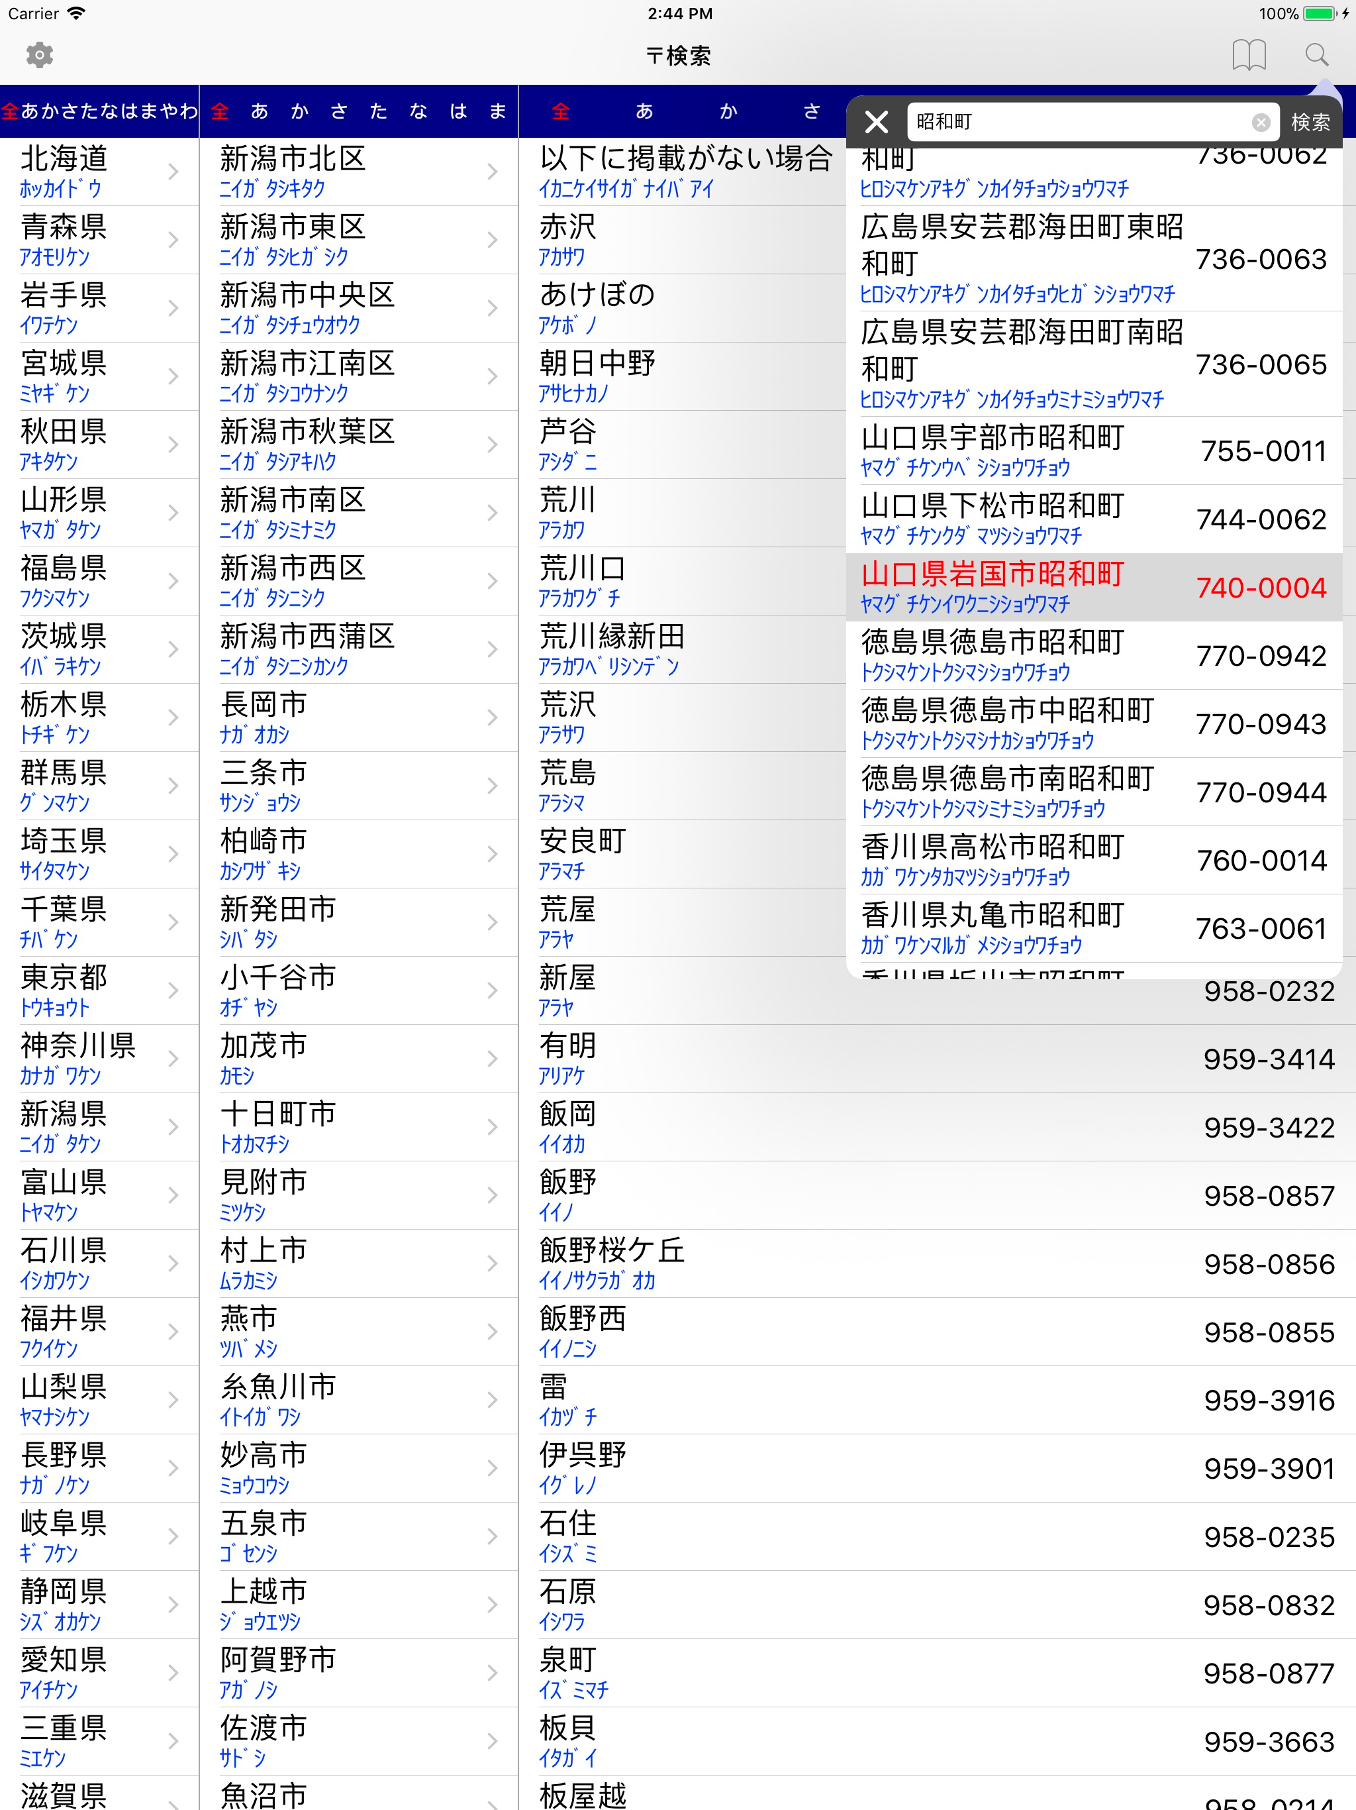The width and height of the screenshot is (1356, 1810).
Task: Choose 三条市 in city list
Action: pyautogui.click(x=358, y=786)
